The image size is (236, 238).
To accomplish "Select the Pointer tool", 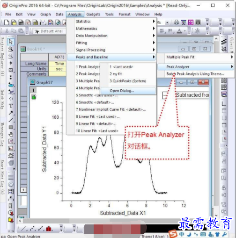I will pyautogui.click(x=11, y=42).
